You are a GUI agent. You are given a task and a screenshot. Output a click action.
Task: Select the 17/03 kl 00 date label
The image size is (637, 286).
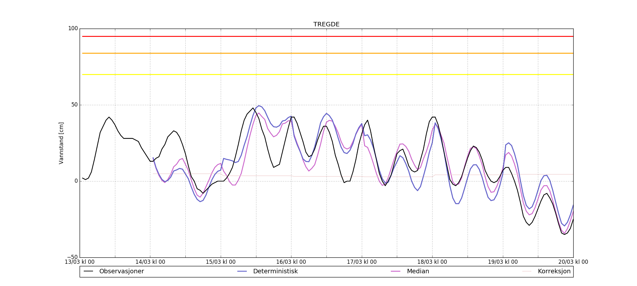[x=361, y=262]
